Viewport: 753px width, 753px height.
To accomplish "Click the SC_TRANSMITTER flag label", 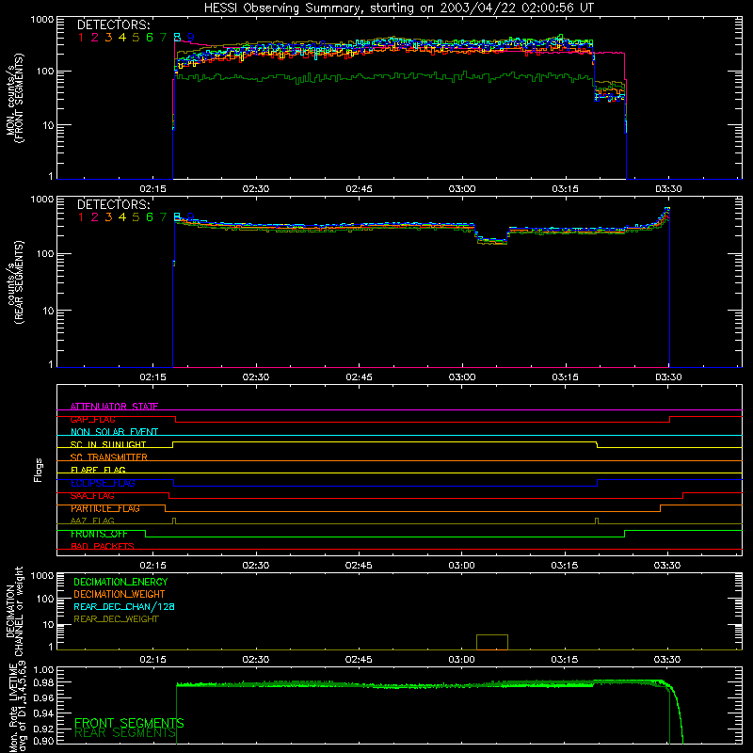I will coord(109,457).
